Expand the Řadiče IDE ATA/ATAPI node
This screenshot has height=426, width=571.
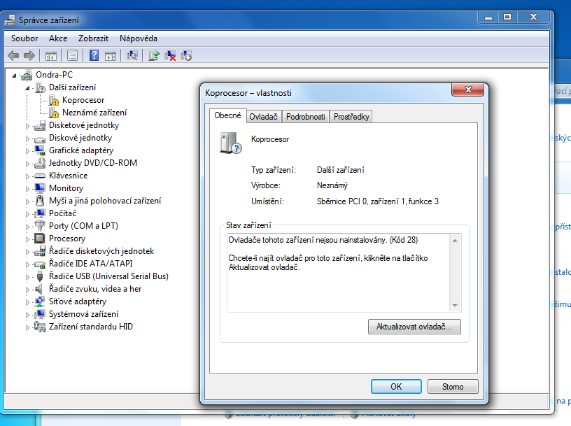[x=27, y=264]
